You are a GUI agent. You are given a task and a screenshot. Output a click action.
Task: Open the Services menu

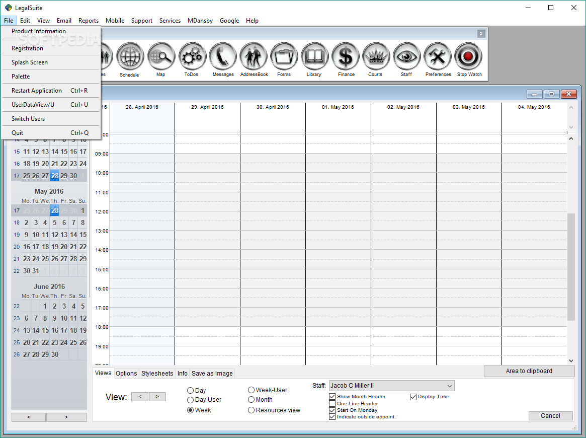(170, 21)
